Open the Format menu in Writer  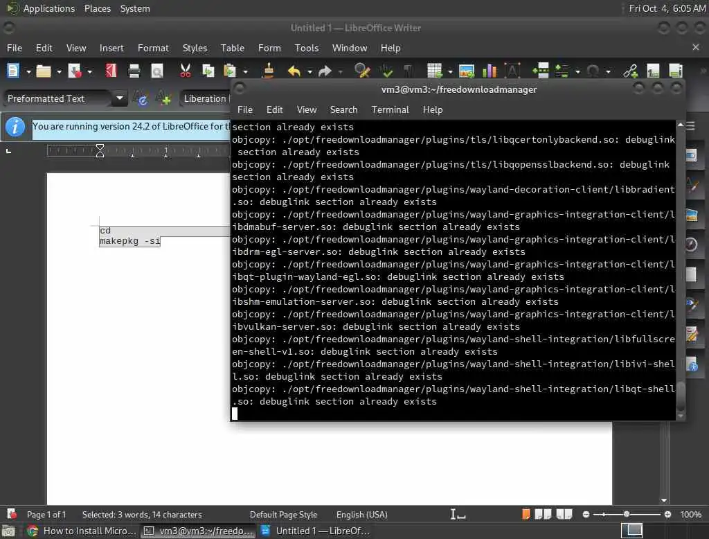pos(153,48)
